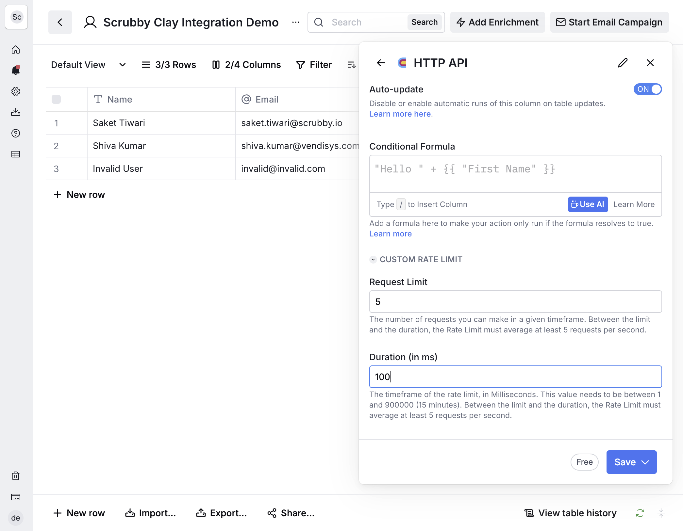Click Add Enrichment button
The width and height of the screenshot is (683, 531).
point(497,22)
